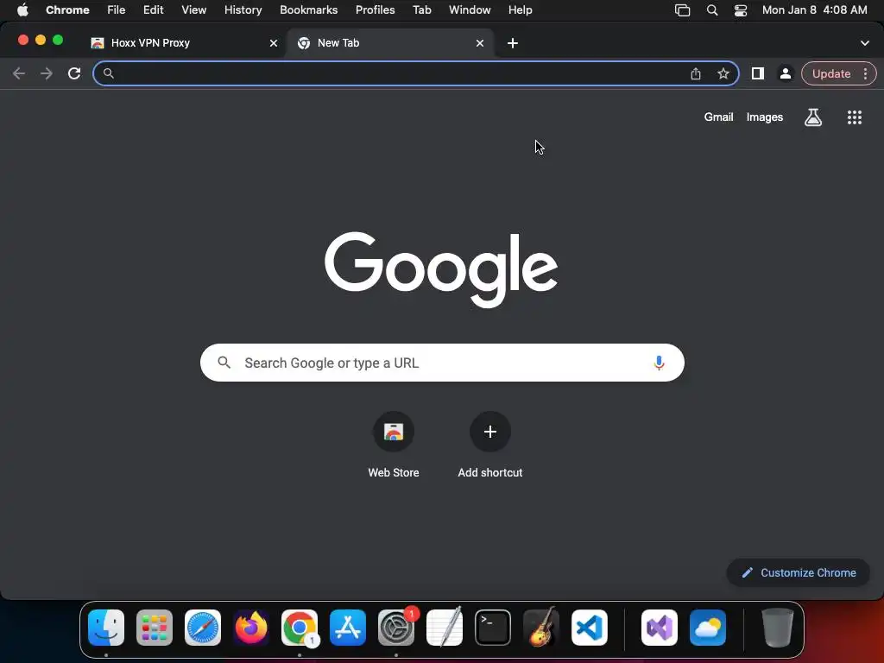The width and height of the screenshot is (884, 663).
Task: Open the History menu
Action: point(243,10)
